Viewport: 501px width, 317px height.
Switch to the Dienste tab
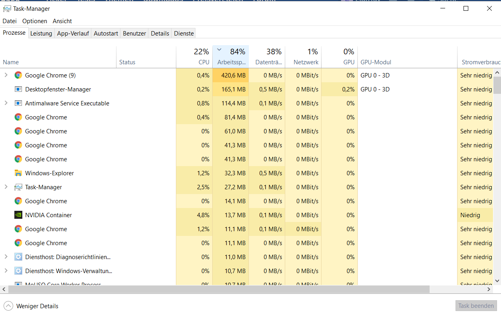pyautogui.click(x=184, y=34)
